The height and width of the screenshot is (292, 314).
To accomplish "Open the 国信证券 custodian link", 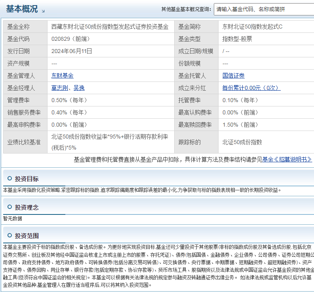I will 234,76.
